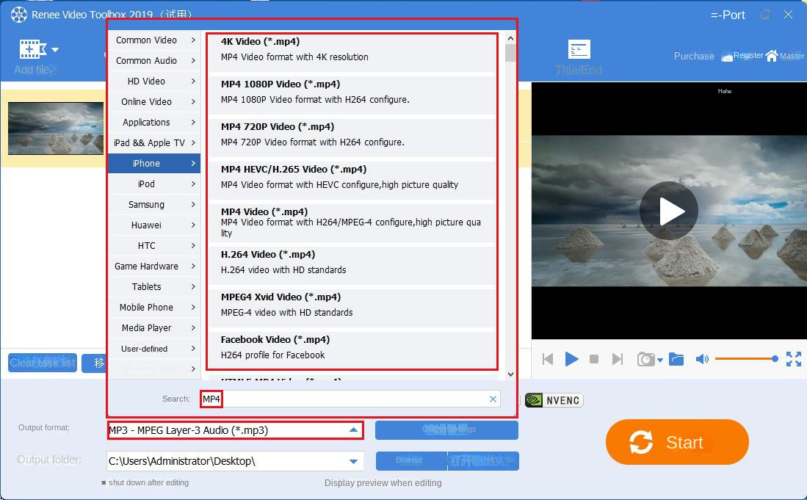Screen dimensions: 807x500
Task: Open the snapshot folder icon
Action: (x=676, y=359)
